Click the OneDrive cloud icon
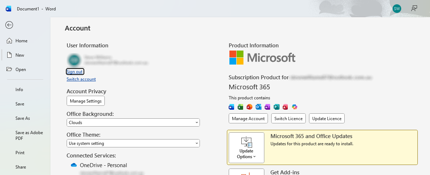The width and height of the screenshot is (430, 175). (74, 165)
